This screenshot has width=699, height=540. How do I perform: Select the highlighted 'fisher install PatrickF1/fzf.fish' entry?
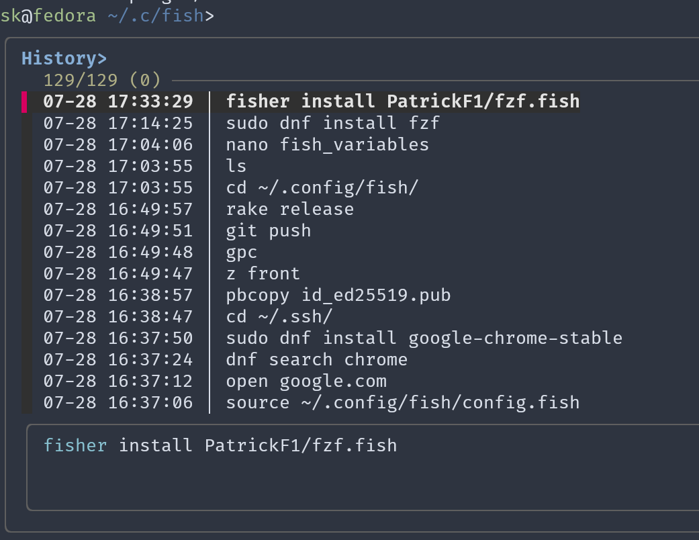pos(402,101)
